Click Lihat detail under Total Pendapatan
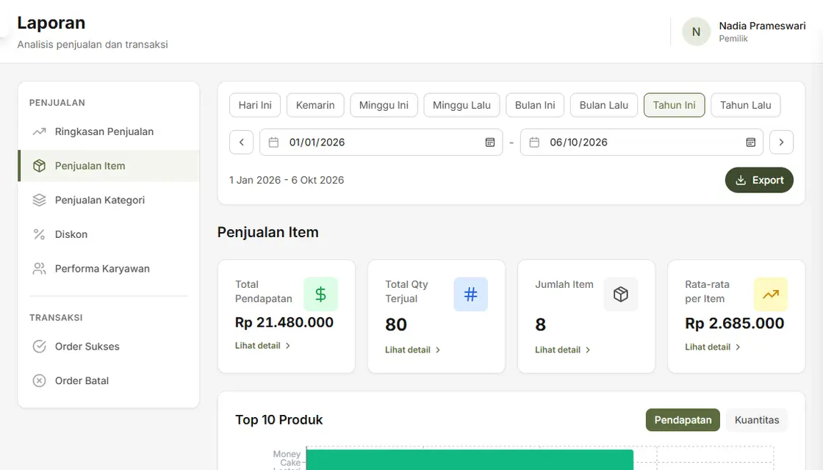The width and height of the screenshot is (823, 470). [x=262, y=346]
